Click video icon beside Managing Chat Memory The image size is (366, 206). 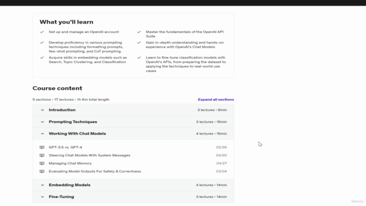42,163
